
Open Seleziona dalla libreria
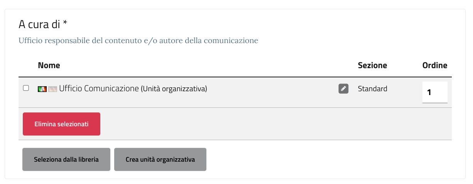point(66,159)
